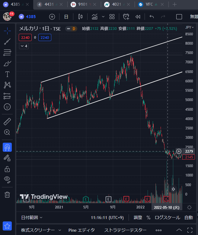Click the red earnings E marker near 2022

[x=147, y=199]
